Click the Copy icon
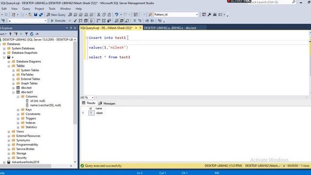 coord(104,15)
